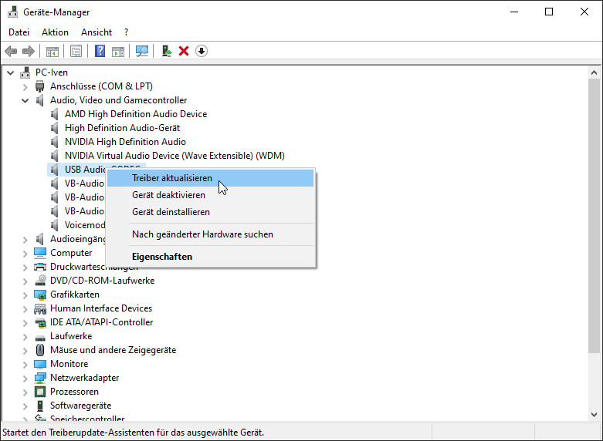Select Gerät deaktivieren in context menu

(168, 195)
